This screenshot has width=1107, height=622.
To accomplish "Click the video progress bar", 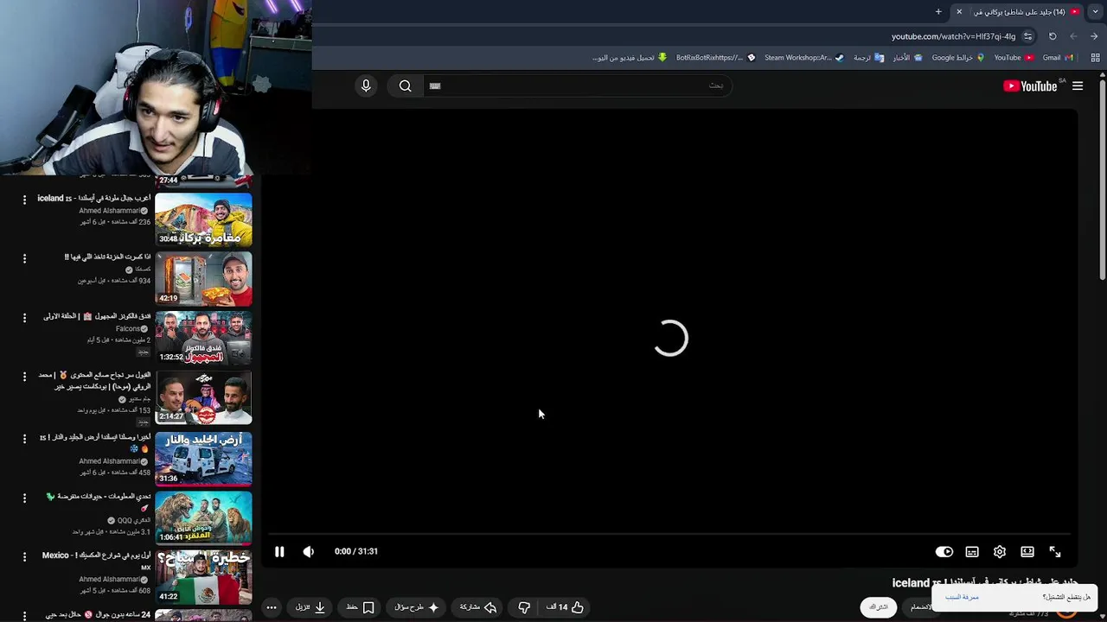I will tap(670, 535).
